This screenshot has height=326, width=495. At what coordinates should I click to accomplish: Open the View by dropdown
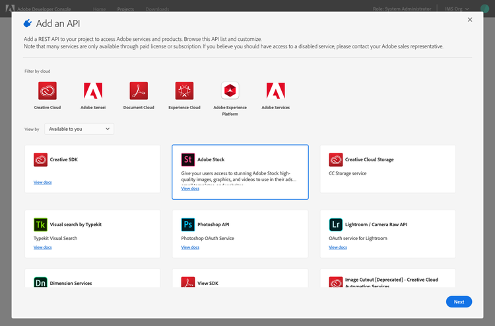(x=79, y=129)
